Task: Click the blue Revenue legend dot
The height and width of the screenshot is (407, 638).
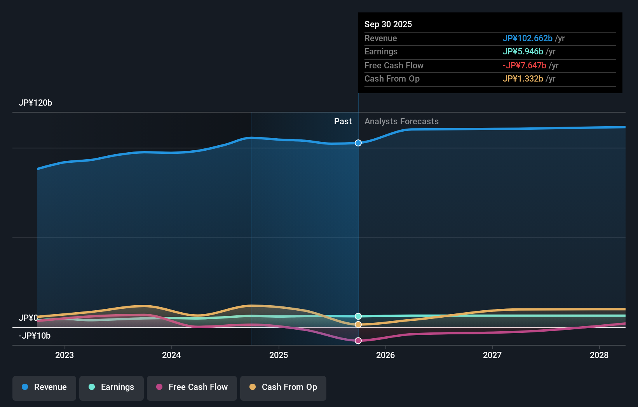Action: (x=26, y=387)
